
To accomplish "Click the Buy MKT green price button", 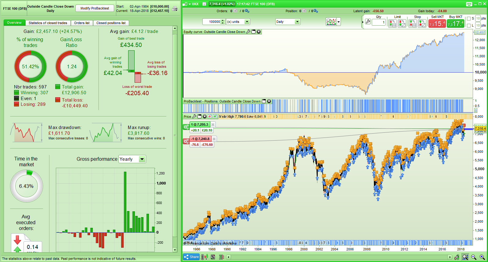I will coord(455,23).
